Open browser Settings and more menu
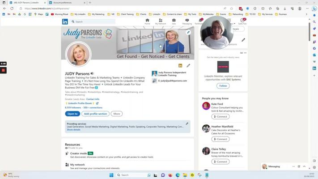This screenshot has width=318, height=179. [x=307, y=9]
